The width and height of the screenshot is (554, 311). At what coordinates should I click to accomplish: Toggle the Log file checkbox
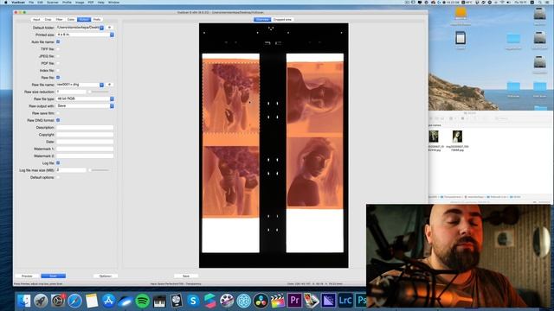[58, 163]
